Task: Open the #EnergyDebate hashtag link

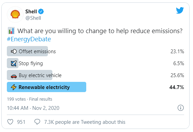Action: click(29, 39)
